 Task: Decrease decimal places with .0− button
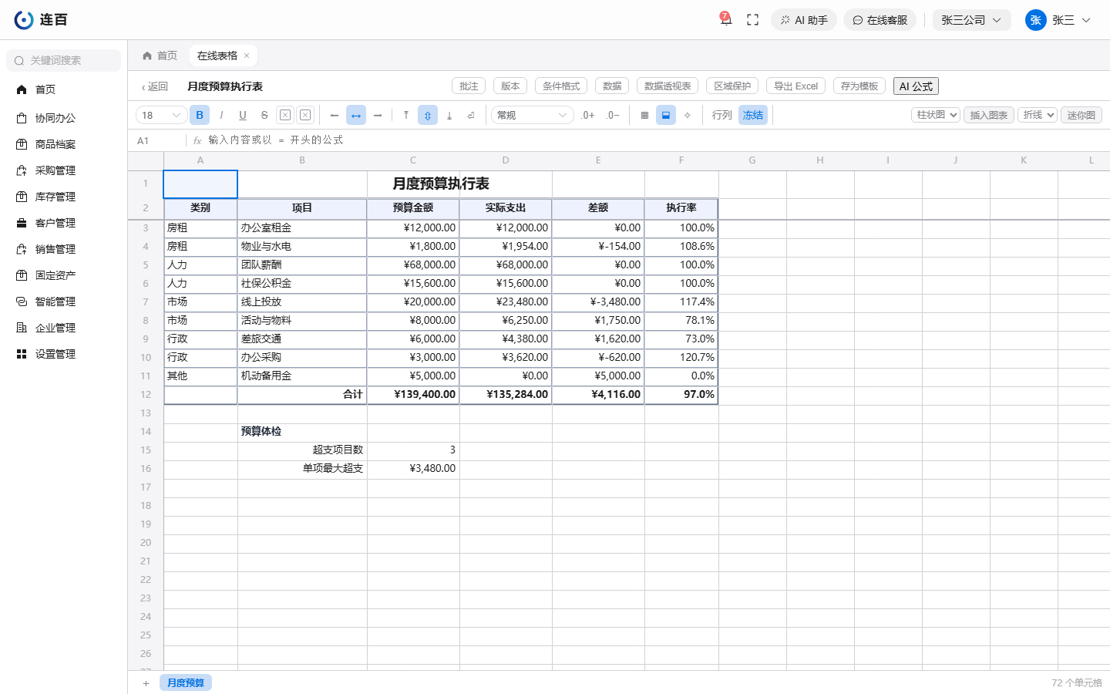pos(613,115)
